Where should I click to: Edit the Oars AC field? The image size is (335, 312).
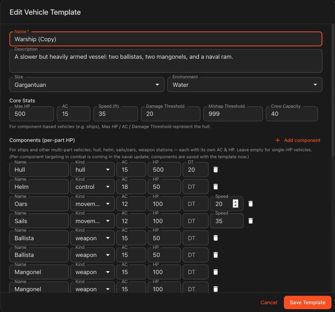[131, 204]
